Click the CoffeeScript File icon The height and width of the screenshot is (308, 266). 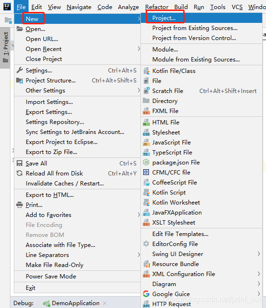147,182
